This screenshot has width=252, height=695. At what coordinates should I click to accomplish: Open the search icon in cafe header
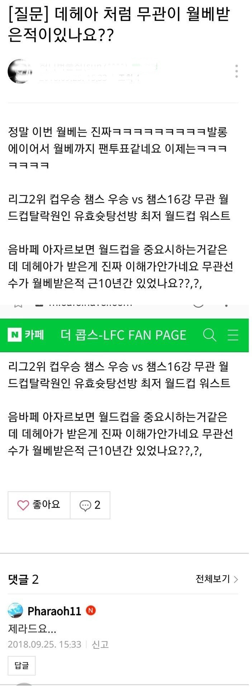click(209, 335)
